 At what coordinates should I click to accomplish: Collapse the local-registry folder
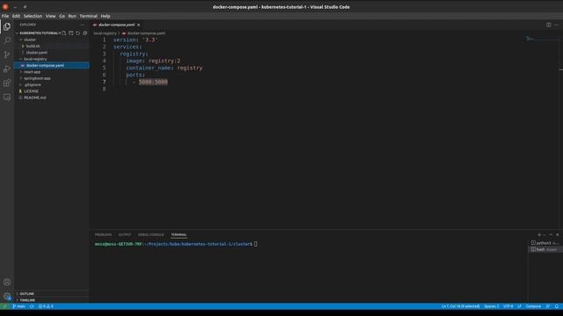(x=35, y=59)
